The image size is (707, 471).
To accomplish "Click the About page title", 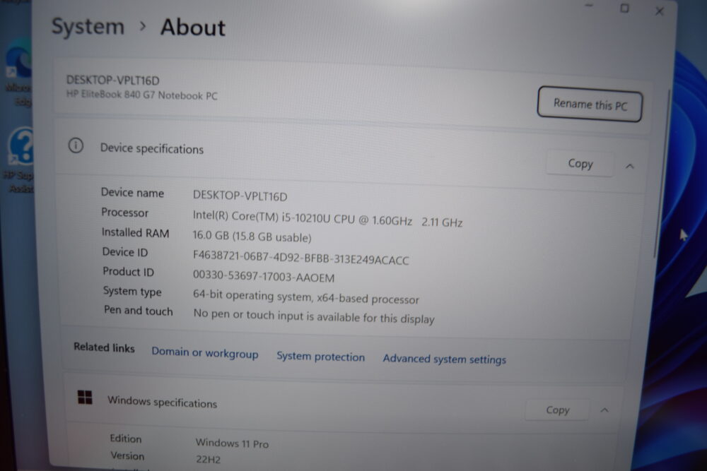I will coord(192,28).
